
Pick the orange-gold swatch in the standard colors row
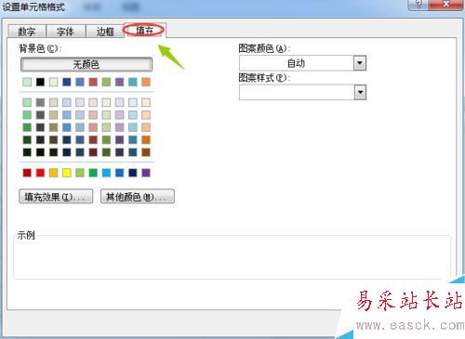coord(53,173)
